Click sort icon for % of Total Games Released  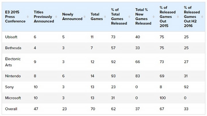tap(129, 17)
